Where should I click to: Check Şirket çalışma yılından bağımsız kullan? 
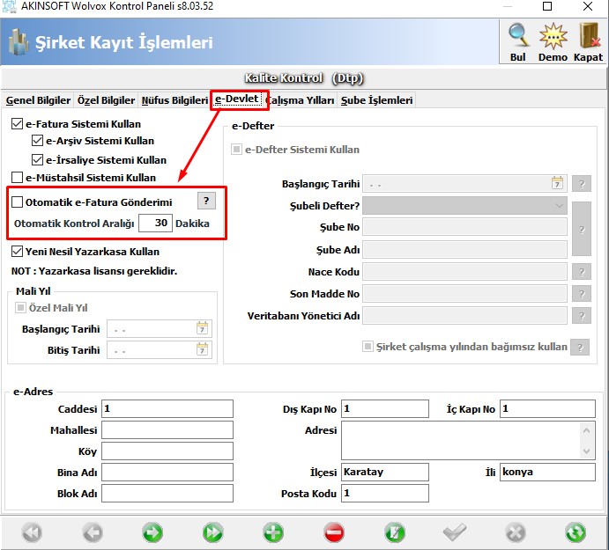click(x=368, y=346)
